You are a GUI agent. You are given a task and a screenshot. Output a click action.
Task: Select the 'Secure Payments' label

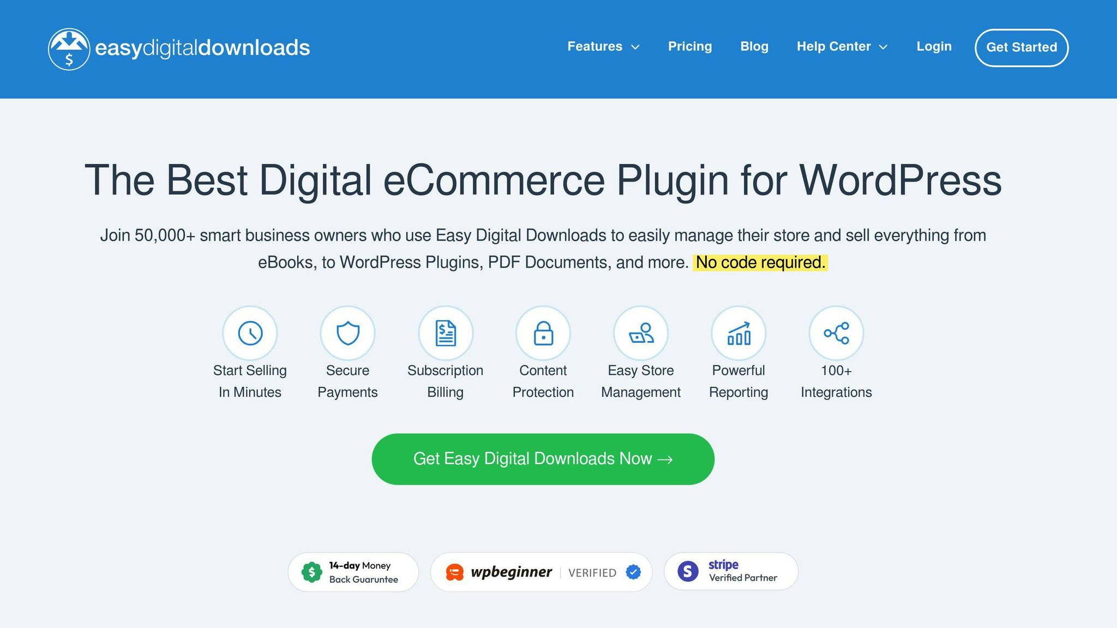(347, 381)
